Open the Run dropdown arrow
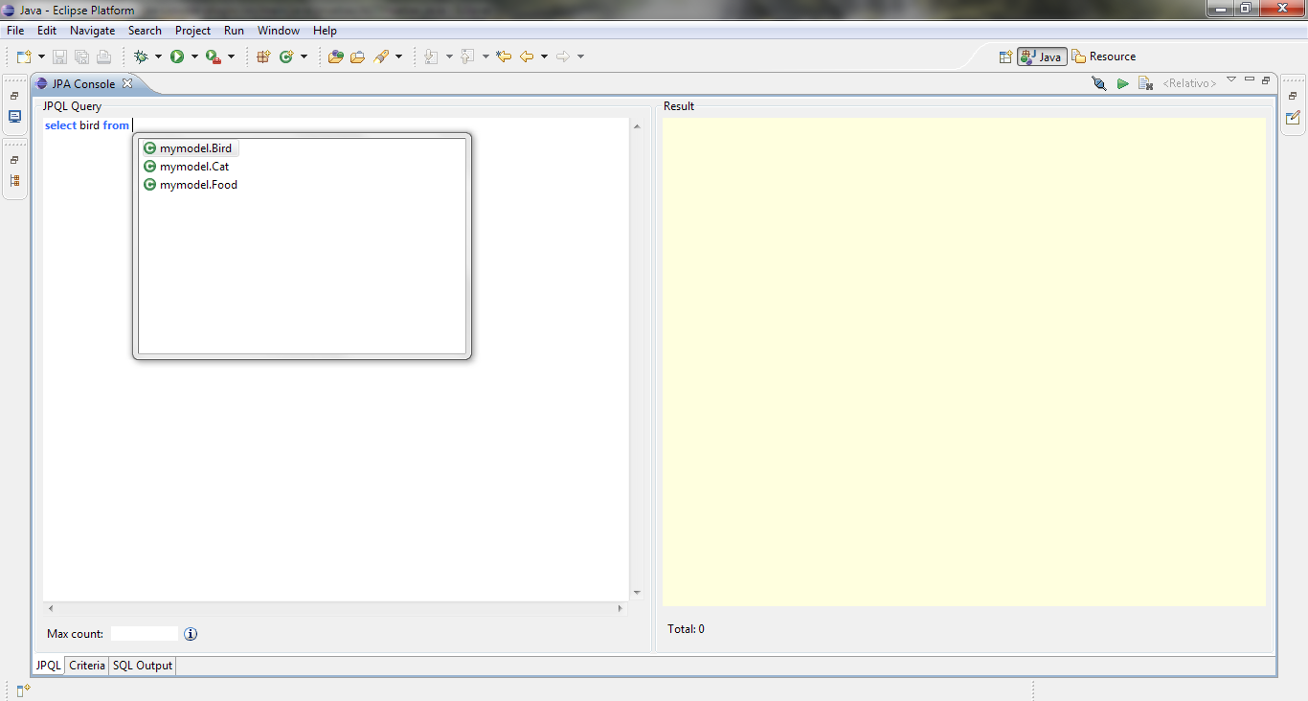Screen dimensions: 1308x701 pos(194,57)
